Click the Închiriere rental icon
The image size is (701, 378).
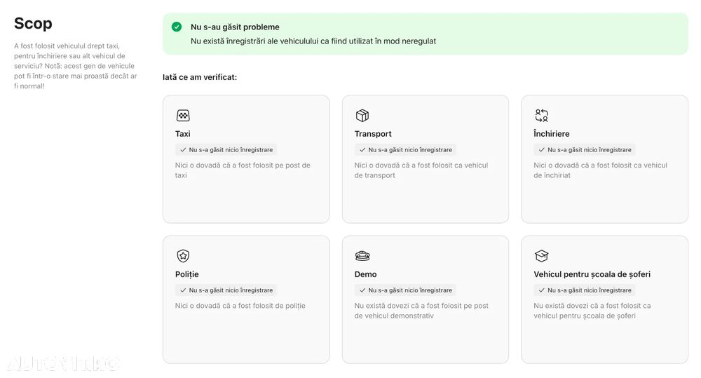541,116
